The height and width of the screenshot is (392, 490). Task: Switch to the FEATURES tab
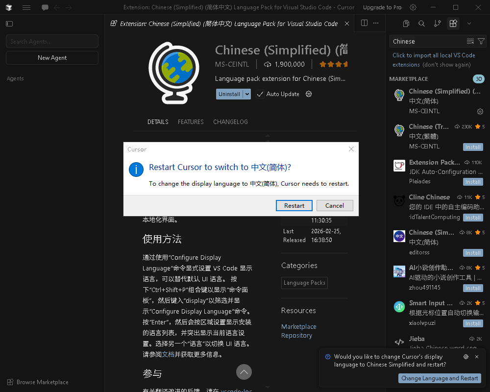click(x=191, y=122)
